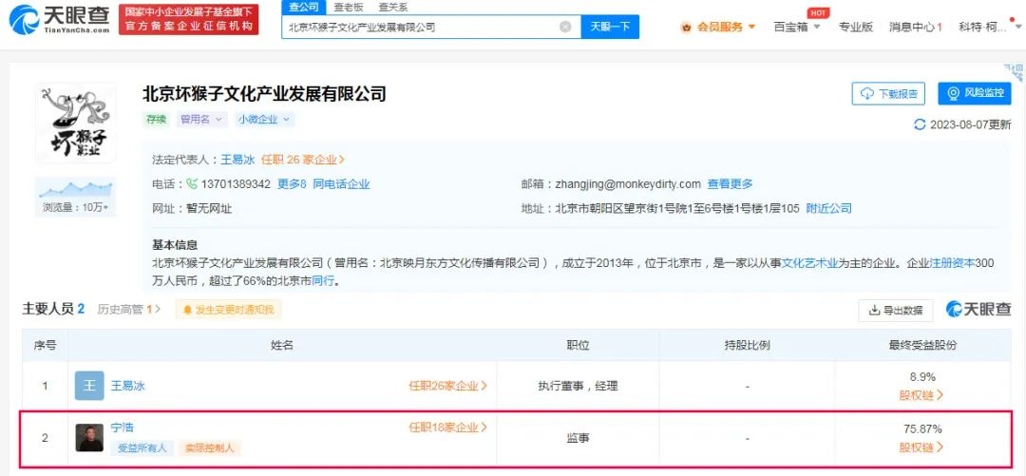
Task: Click the 持股比例 column header
Action: coord(747,345)
